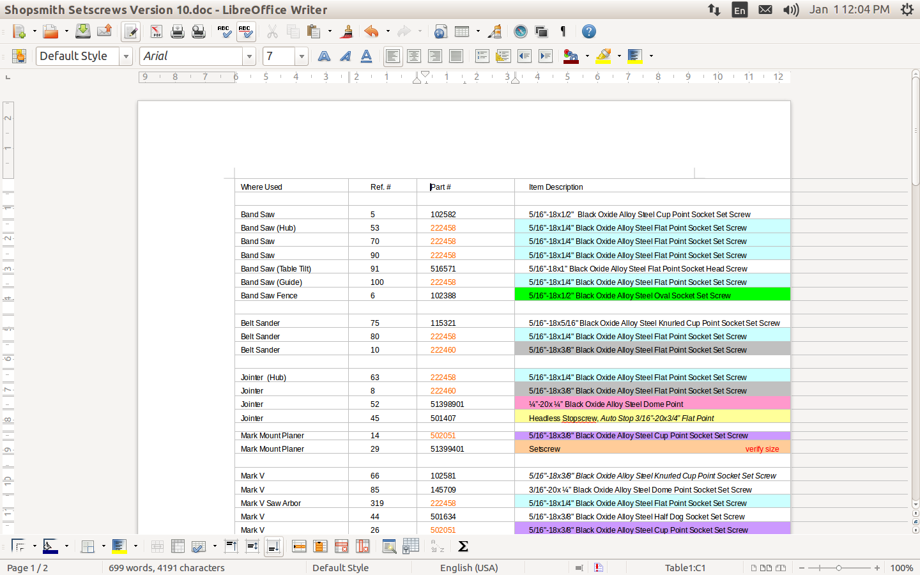The width and height of the screenshot is (920, 575).
Task: Click the Paste clipboard icon
Action: point(313,31)
